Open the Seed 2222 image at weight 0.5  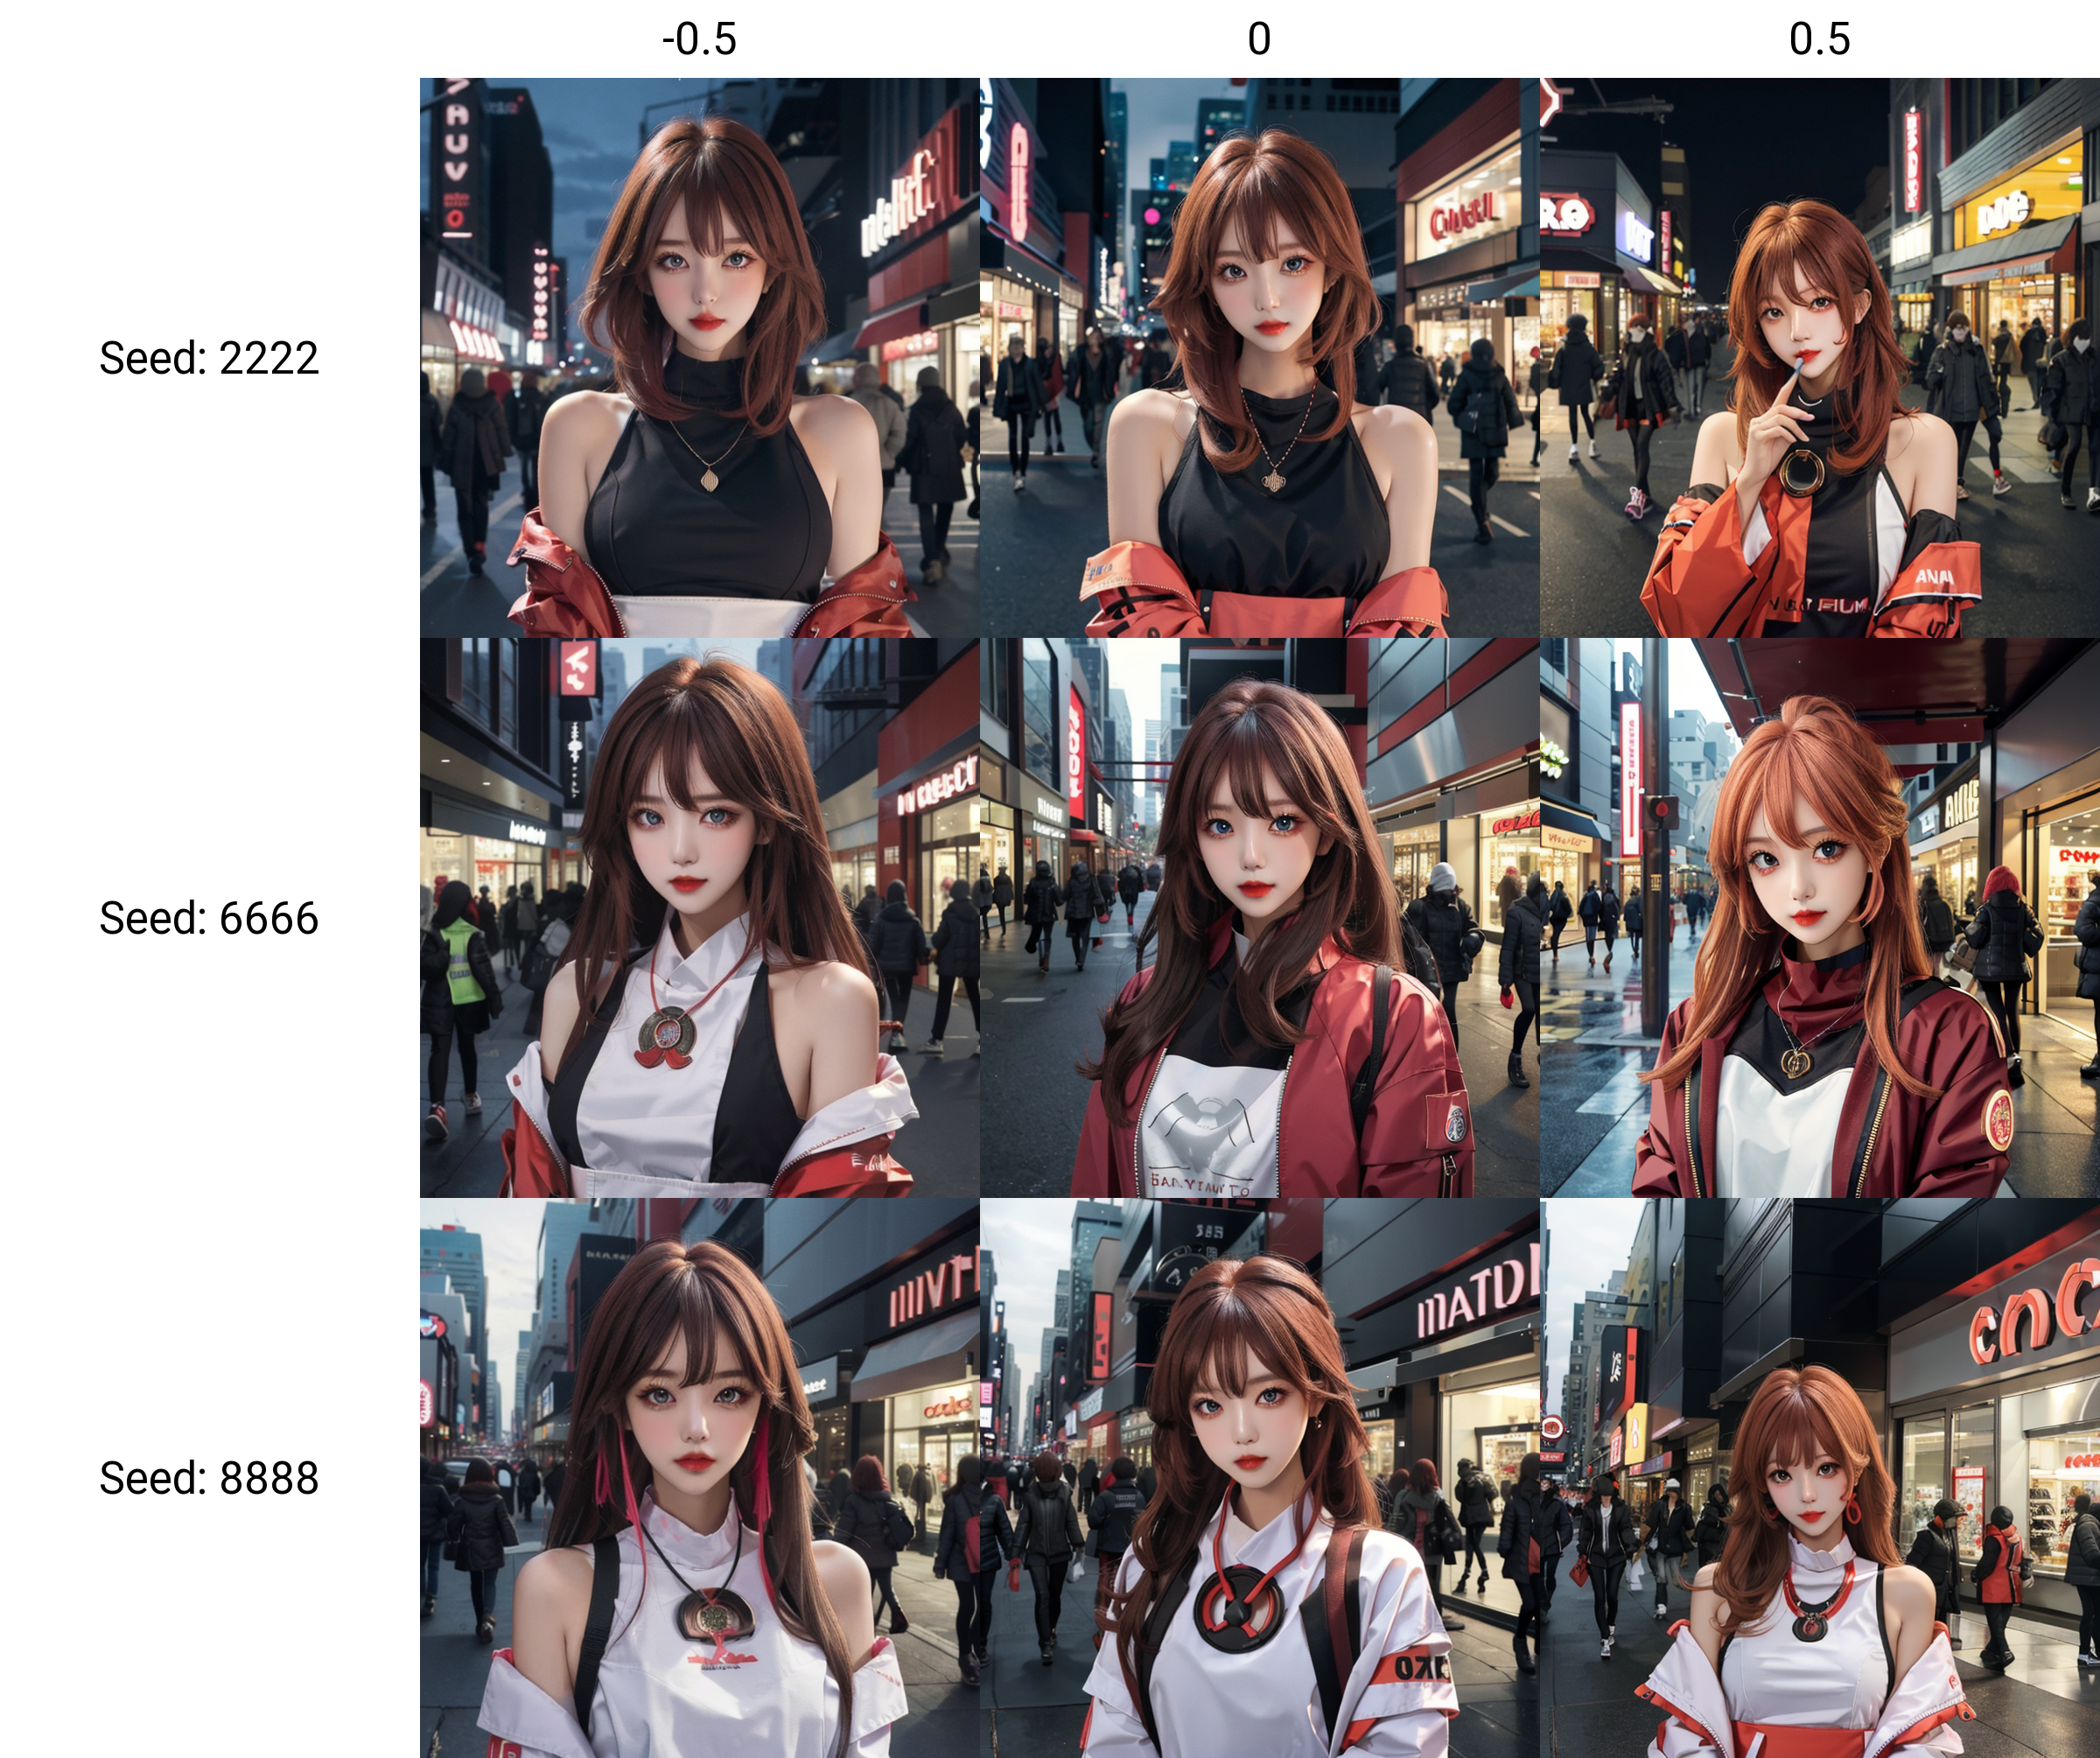pyautogui.click(x=1819, y=358)
